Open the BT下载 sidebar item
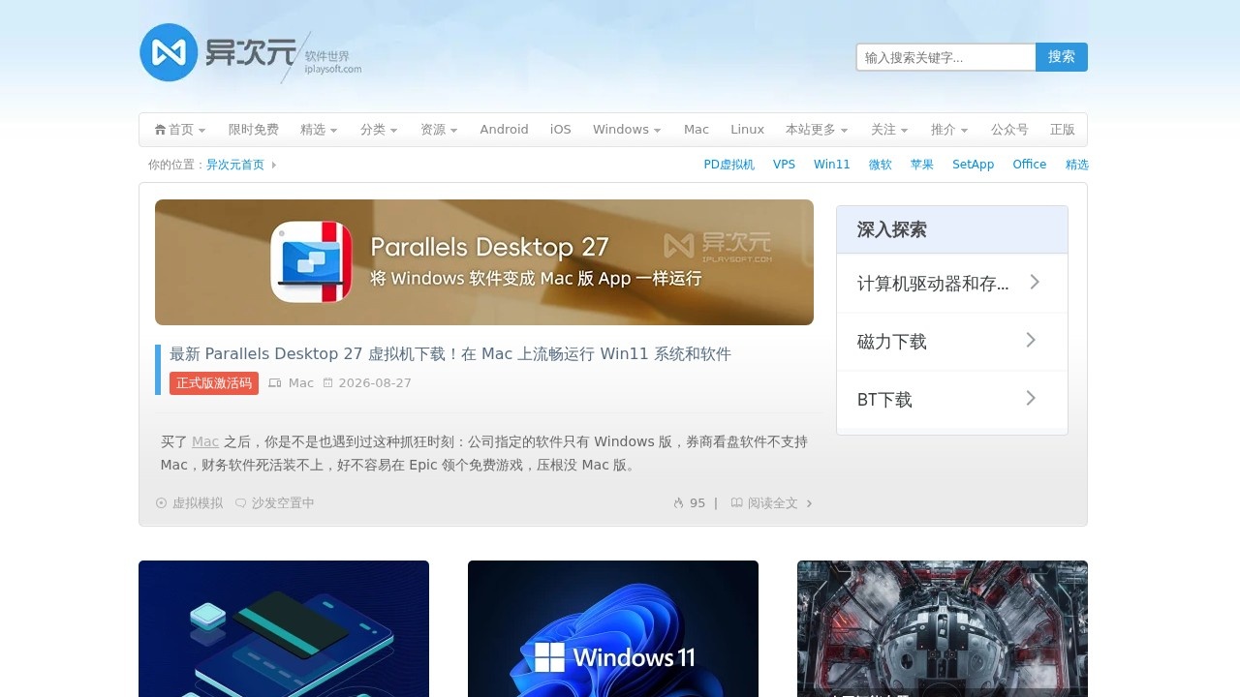Screen dimensions: 1240x697 [x=952, y=400]
